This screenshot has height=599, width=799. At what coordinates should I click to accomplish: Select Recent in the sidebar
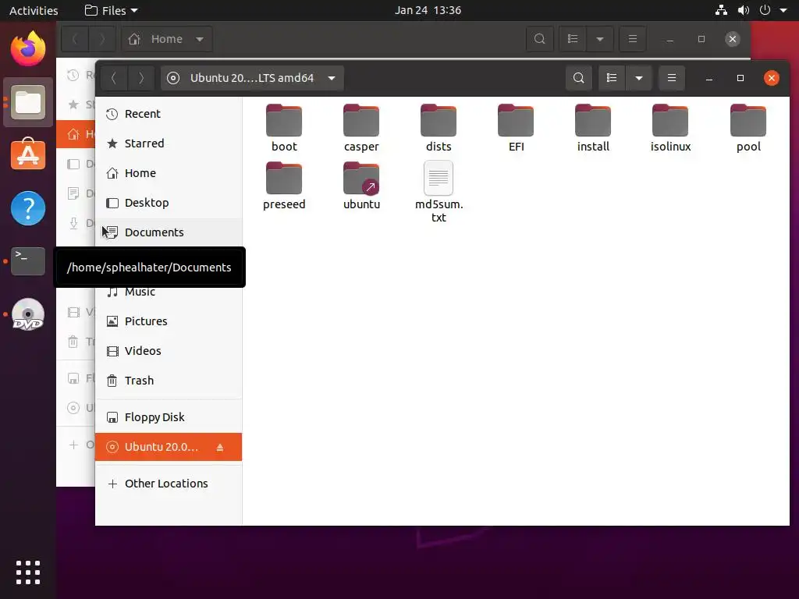click(x=169, y=114)
